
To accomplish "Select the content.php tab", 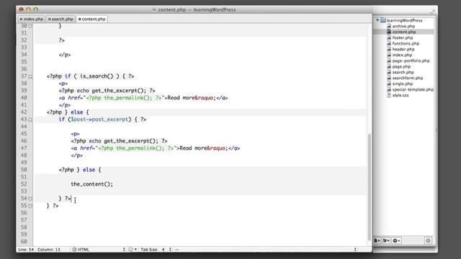I will point(91,19).
